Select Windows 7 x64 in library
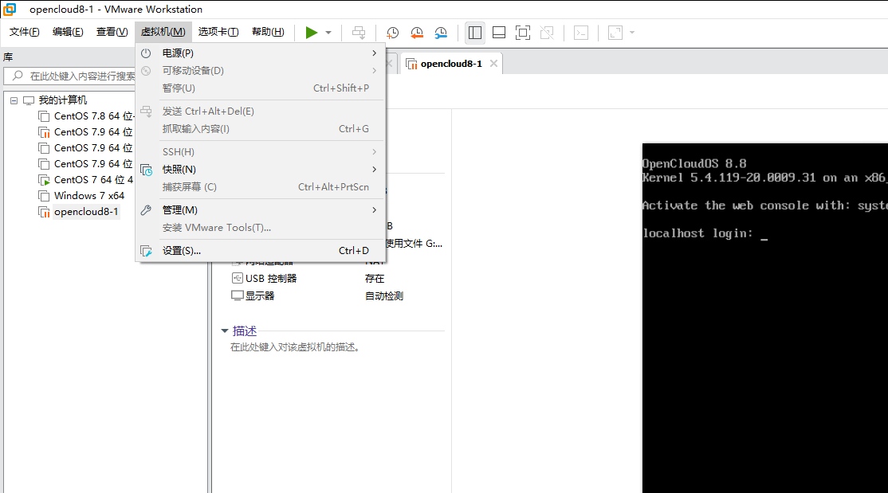The image size is (888, 493). click(x=89, y=195)
